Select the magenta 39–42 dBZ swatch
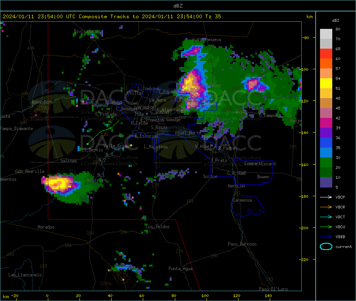Screen dimensions: 356x301 point(326,123)
